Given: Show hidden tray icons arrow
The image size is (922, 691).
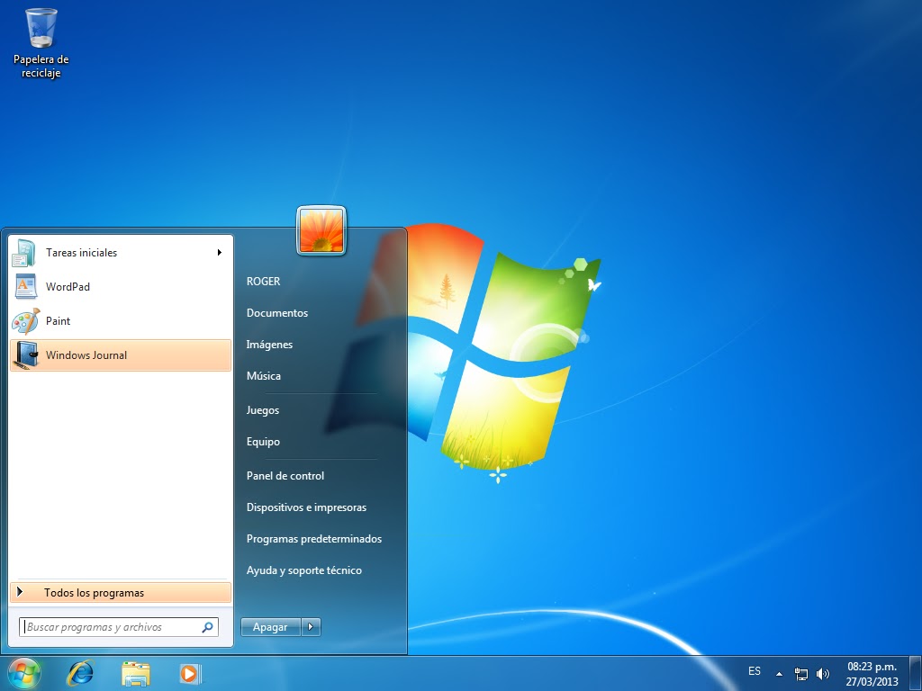Looking at the screenshot, I should point(779,674).
